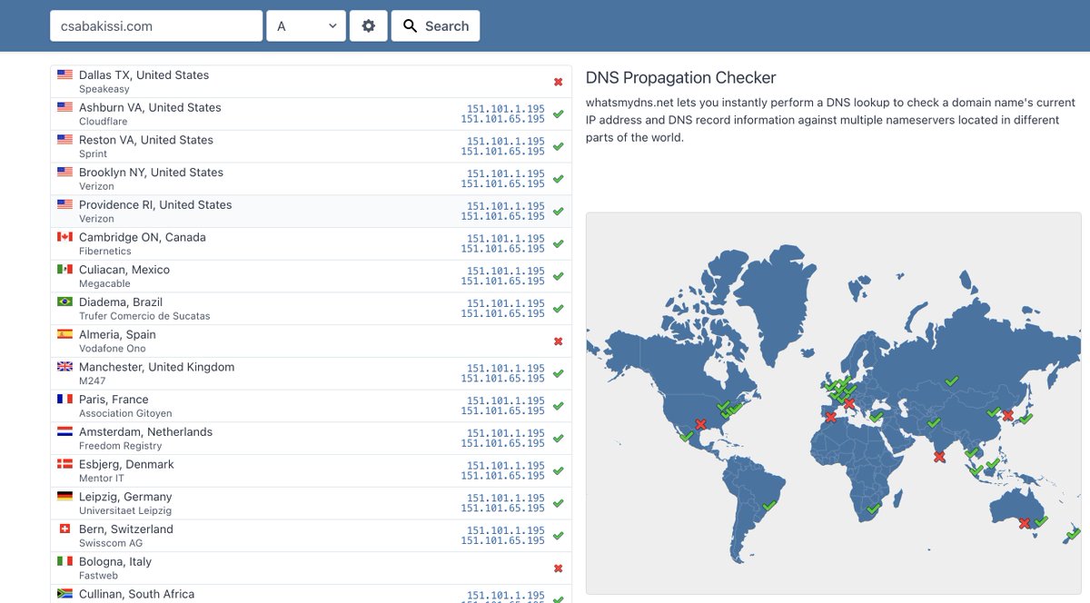1090x603 pixels.
Task: Click the South Africa flag beside Cullinan
Action: coord(64,594)
